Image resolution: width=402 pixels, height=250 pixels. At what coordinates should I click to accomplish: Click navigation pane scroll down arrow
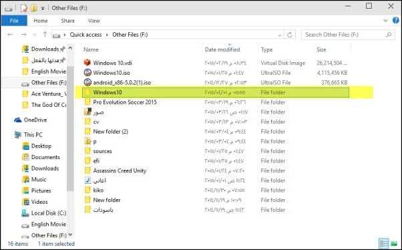pos(70,235)
